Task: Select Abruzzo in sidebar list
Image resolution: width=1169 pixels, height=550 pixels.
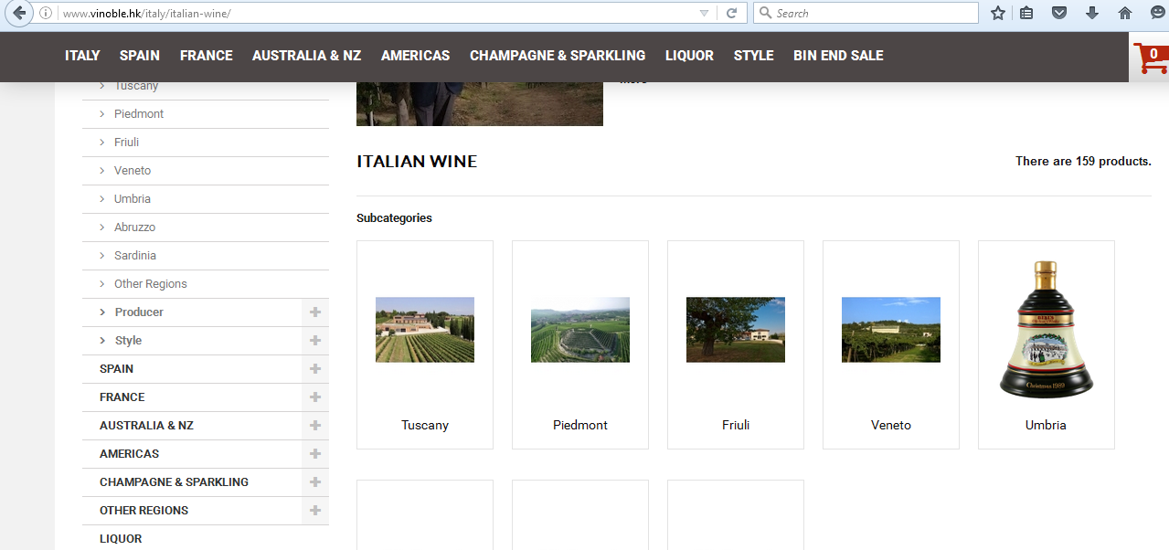Action: [134, 227]
